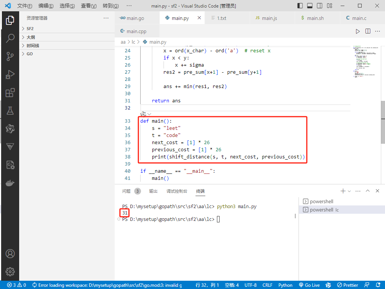Image resolution: width=385 pixels, height=289 pixels.
Task: Close the terminal panel
Action: 377,191
